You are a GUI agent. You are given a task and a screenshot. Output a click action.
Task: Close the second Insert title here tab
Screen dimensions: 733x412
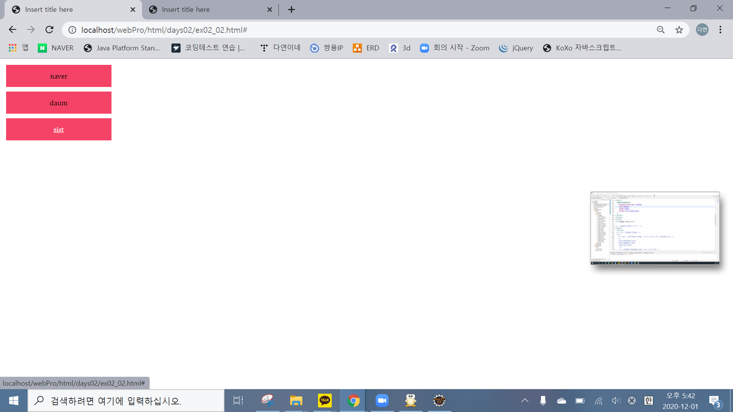[270, 10]
